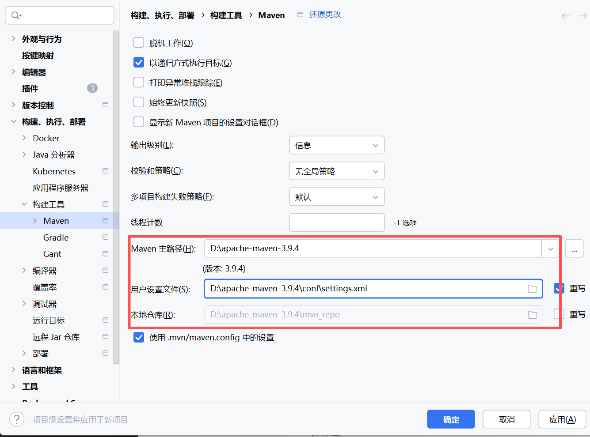Click 应用(A) button
Screen dimensions: 590x437
tap(562, 419)
